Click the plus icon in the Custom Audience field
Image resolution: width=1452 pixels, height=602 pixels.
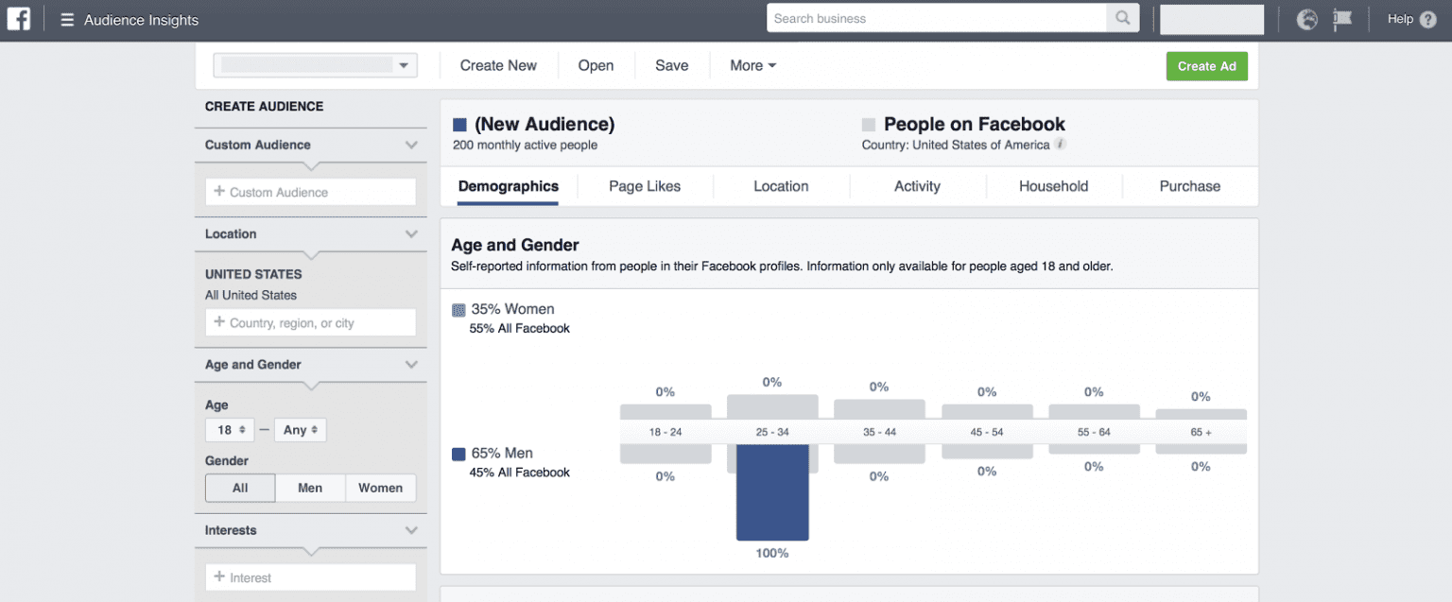point(219,192)
